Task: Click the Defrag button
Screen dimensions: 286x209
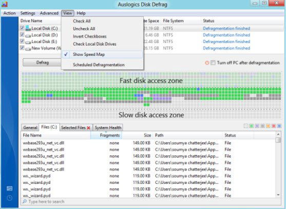Action: [42, 62]
